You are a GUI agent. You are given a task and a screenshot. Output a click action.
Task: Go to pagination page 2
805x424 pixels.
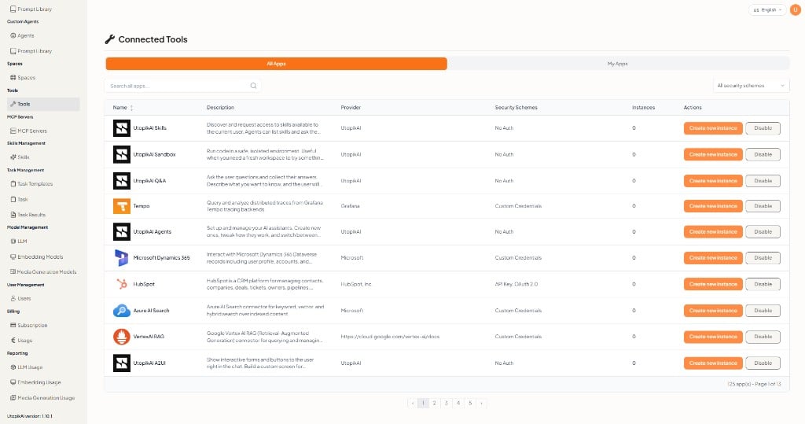[x=434, y=403]
